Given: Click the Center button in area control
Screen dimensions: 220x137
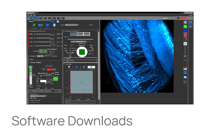Looking at the screenshot, I should tap(91, 45).
